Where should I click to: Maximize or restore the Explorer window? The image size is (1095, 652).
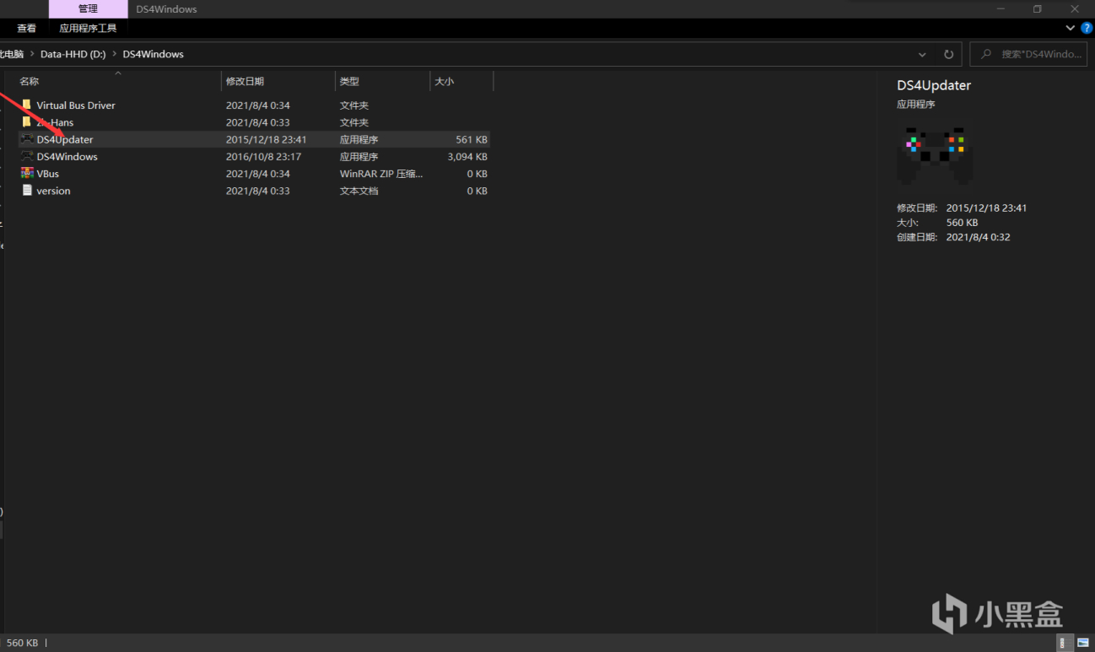pyautogui.click(x=1037, y=9)
